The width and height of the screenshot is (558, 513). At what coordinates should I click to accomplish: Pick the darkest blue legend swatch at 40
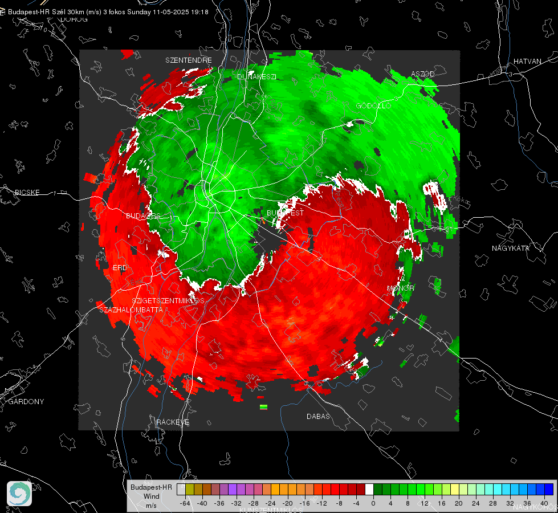(549, 489)
